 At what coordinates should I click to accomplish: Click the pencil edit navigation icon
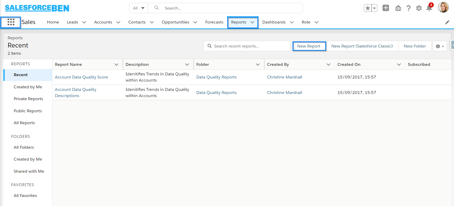(x=447, y=22)
